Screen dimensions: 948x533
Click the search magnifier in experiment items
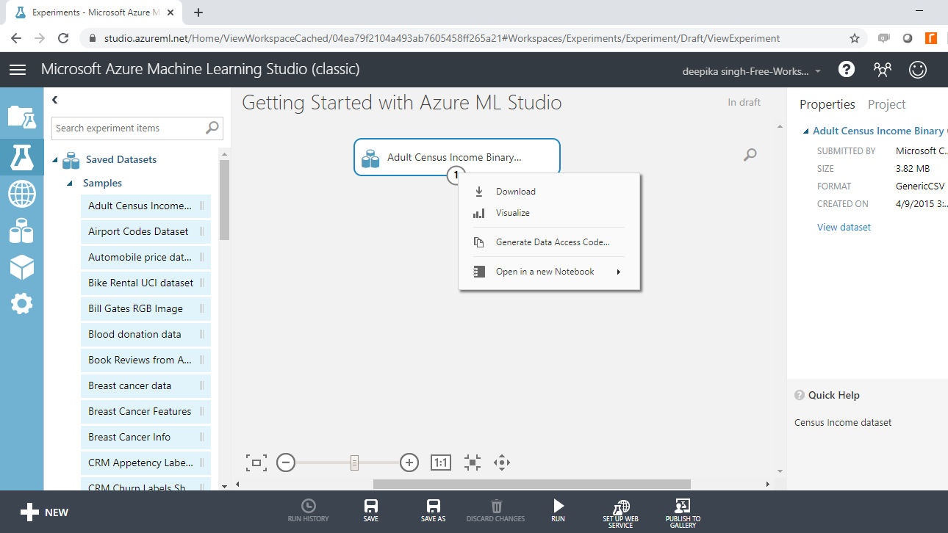[212, 128]
